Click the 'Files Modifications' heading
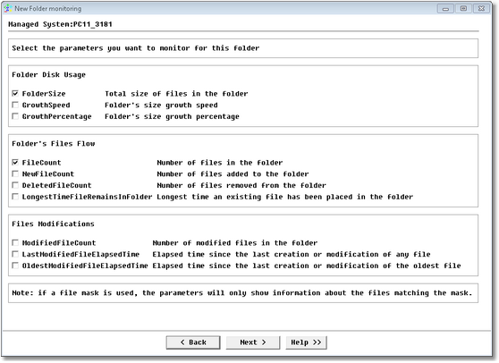499x363 pixels. [x=53, y=224]
